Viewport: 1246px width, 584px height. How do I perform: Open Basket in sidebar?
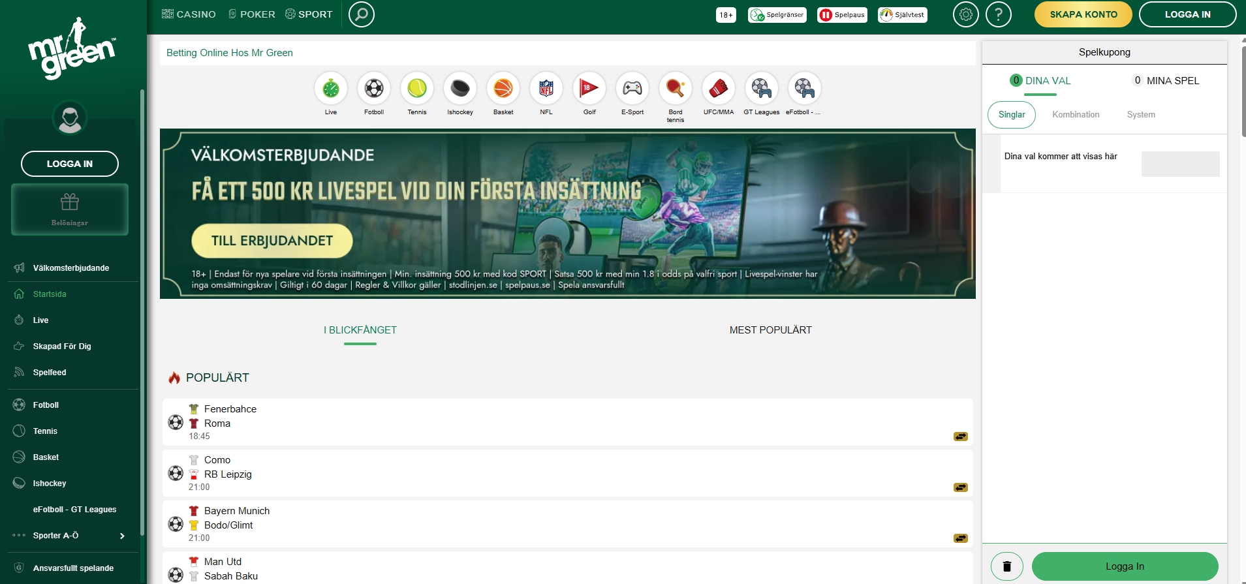click(46, 457)
